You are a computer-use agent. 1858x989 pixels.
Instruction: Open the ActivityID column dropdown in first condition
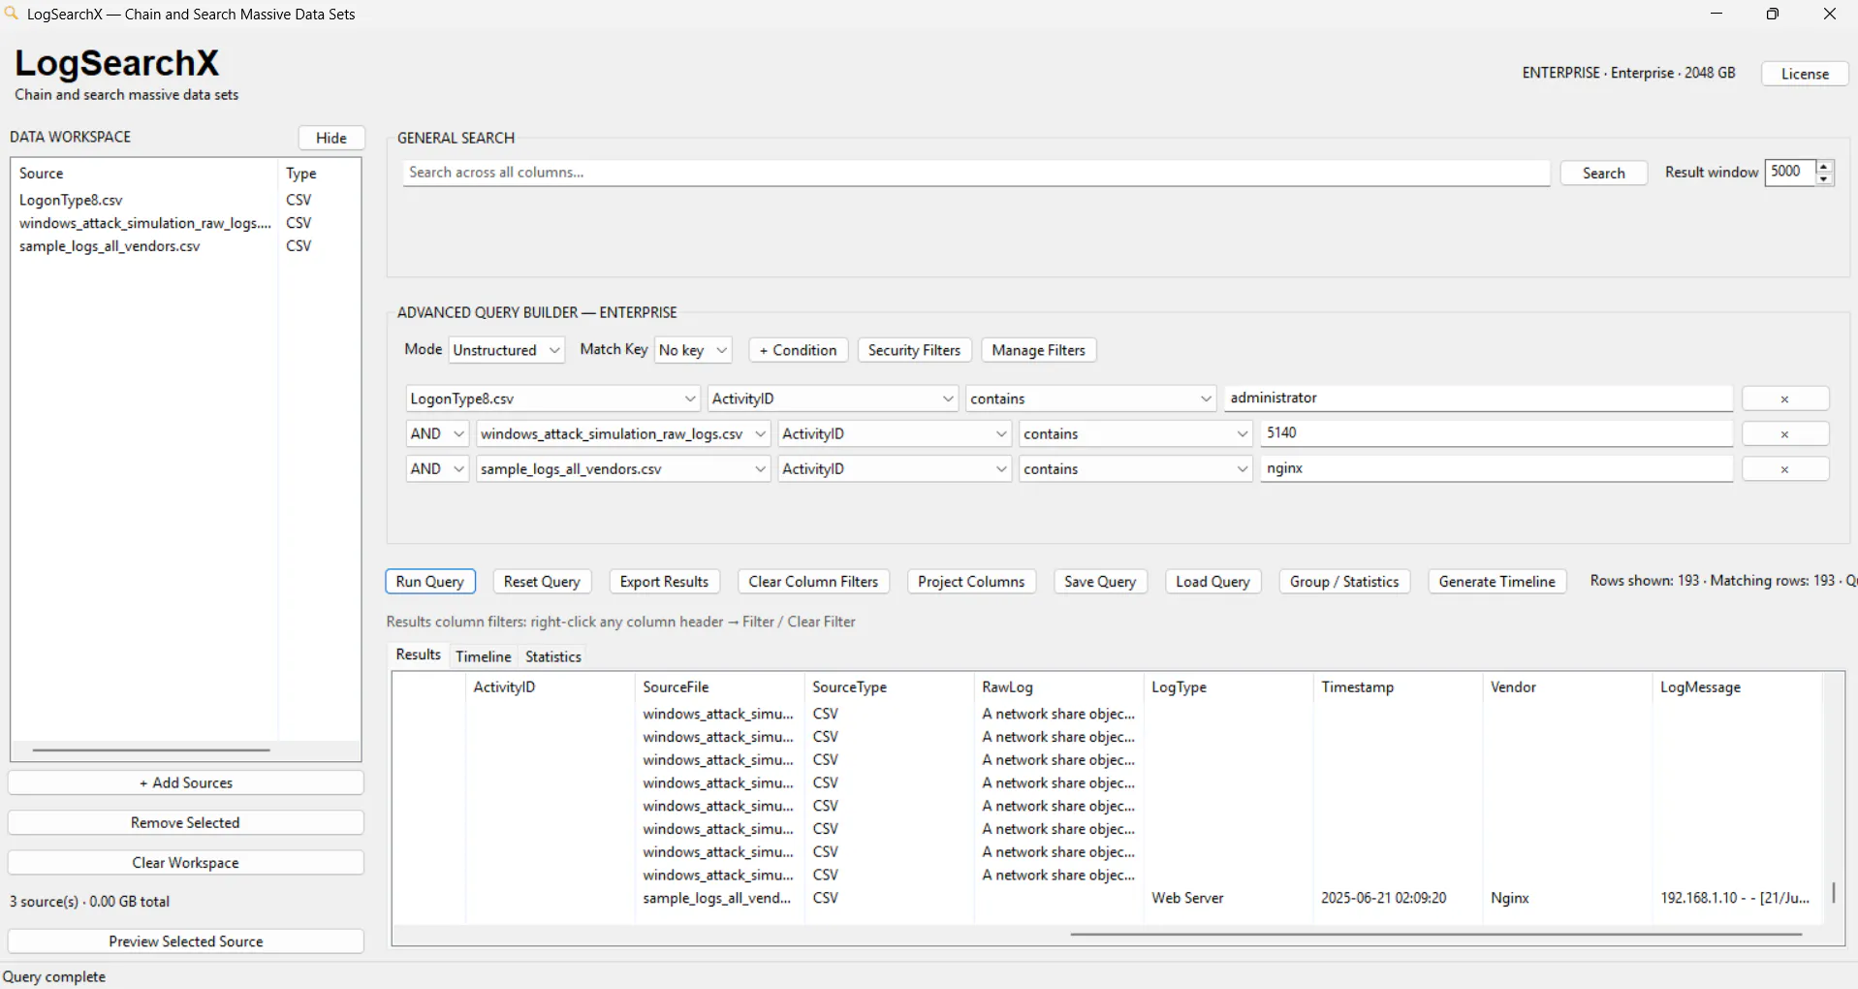pyautogui.click(x=833, y=399)
